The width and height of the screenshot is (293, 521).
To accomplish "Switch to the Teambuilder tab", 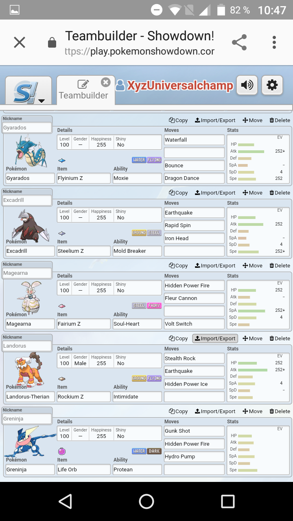I will tap(83, 90).
